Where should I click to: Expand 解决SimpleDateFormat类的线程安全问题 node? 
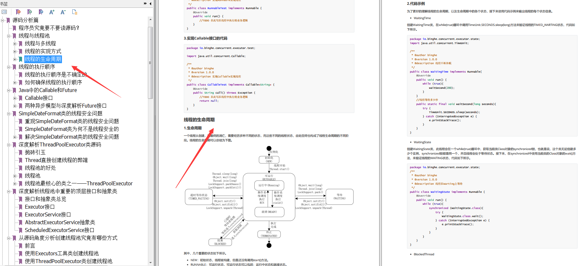click(15, 137)
